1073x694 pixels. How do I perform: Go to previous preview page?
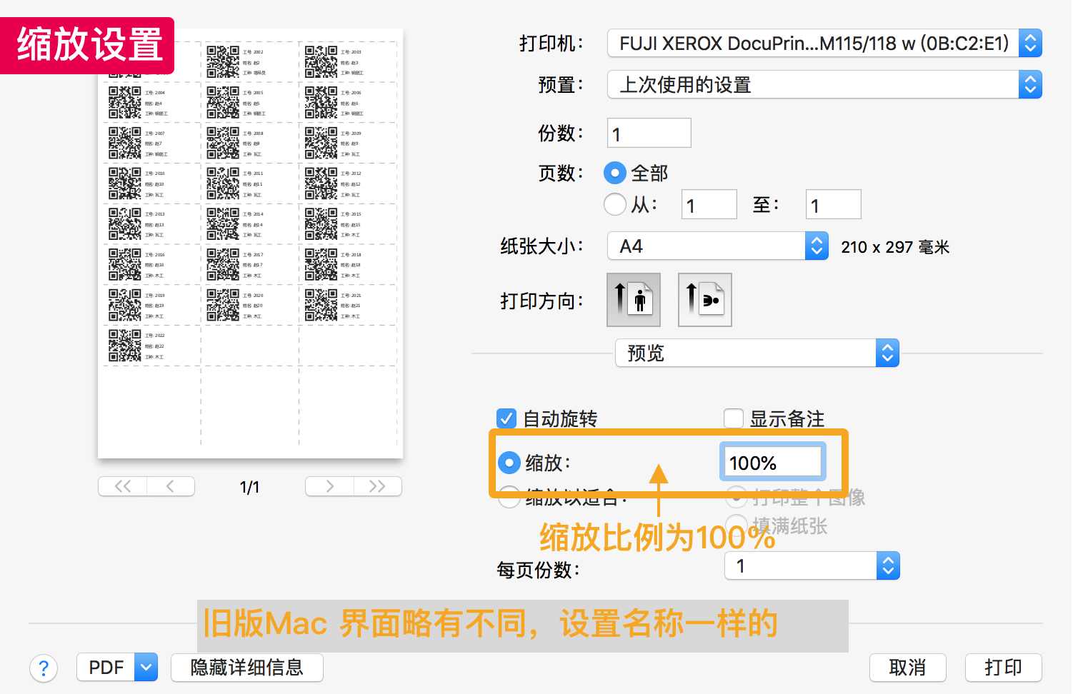pyautogui.click(x=171, y=486)
